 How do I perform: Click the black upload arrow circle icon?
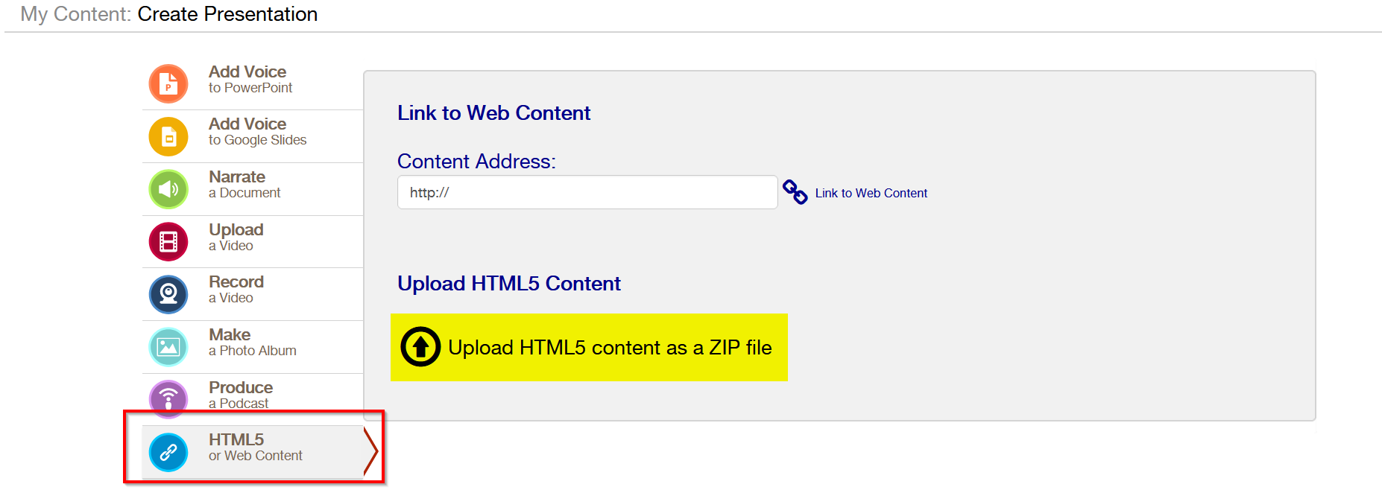pyautogui.click(x=420, y=347)
